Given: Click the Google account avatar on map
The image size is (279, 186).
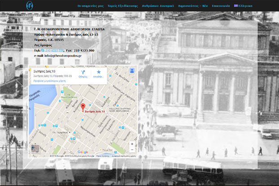Looking at the screenshot, I should (132, 70).
